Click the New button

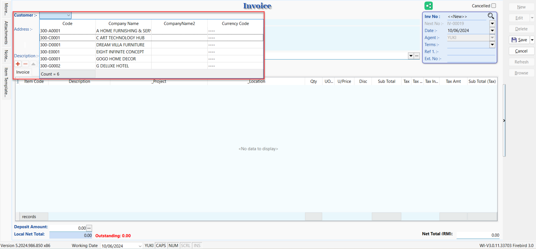coord(521,7)
